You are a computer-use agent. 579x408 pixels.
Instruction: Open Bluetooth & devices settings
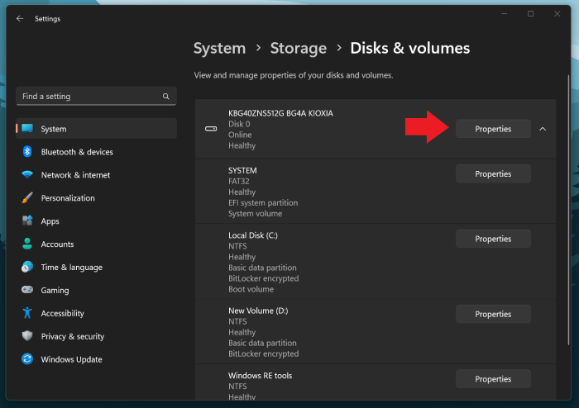click(96, 152)
